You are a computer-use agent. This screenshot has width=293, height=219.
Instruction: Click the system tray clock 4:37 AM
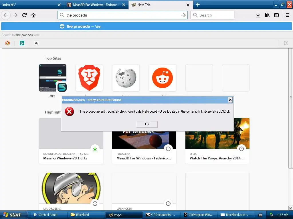[x=282, y=215]
